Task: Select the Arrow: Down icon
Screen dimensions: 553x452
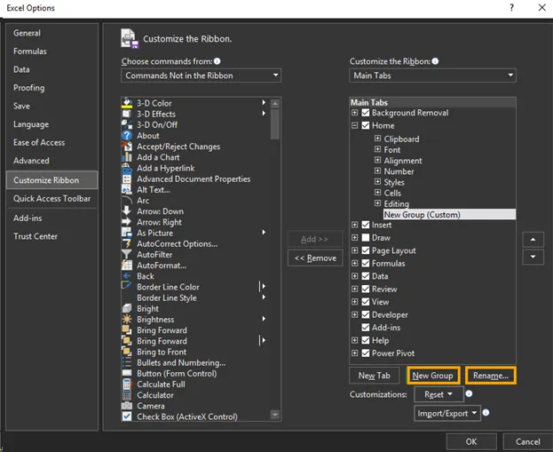Action: pyautogui.click(x=127, y=211)
